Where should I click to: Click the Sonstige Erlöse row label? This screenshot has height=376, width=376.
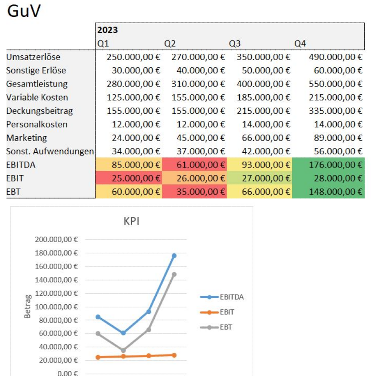click(36, 71)
